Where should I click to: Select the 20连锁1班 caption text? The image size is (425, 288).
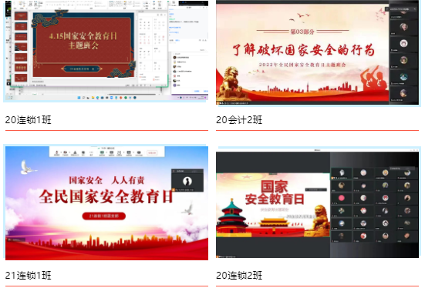point(29,119)
